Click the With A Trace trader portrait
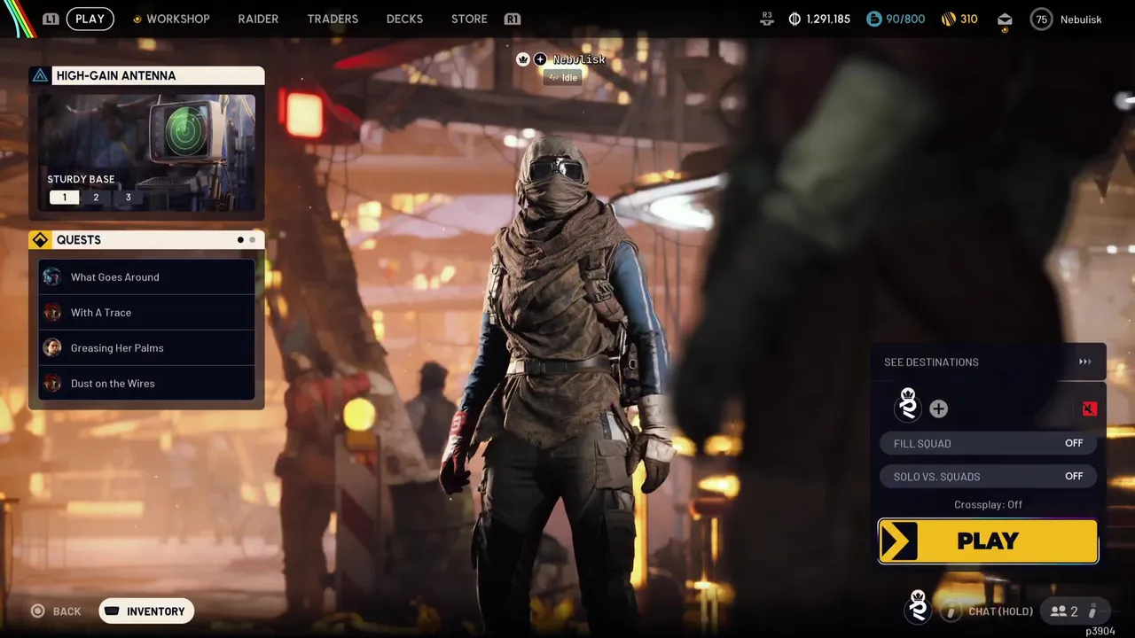The height and width of the screenshot is (638, 1135). [52, 312]
